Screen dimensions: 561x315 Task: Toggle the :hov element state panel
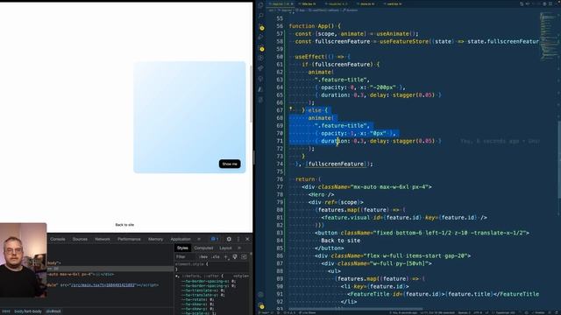[203, 256]
